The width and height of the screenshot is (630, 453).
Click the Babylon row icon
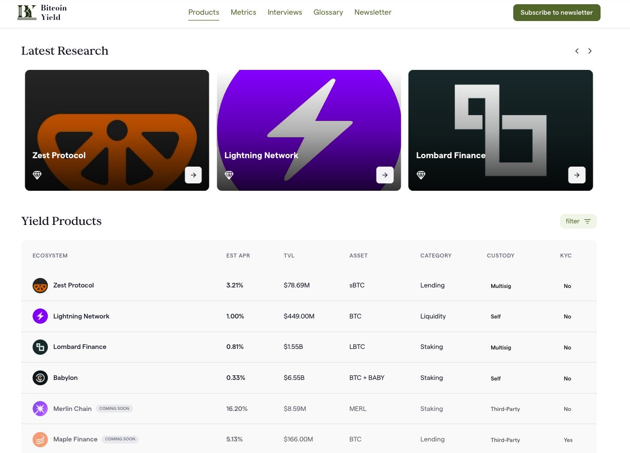[40, 378]
